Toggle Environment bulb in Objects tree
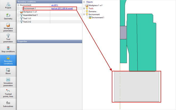Image resolution: width=176 pixels, height=110 pixels. point(87,15)
